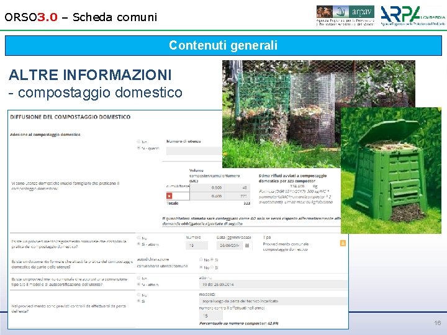Choose 'Si' for autodichiarazione
447x335 pixels.
coord(212,259)
